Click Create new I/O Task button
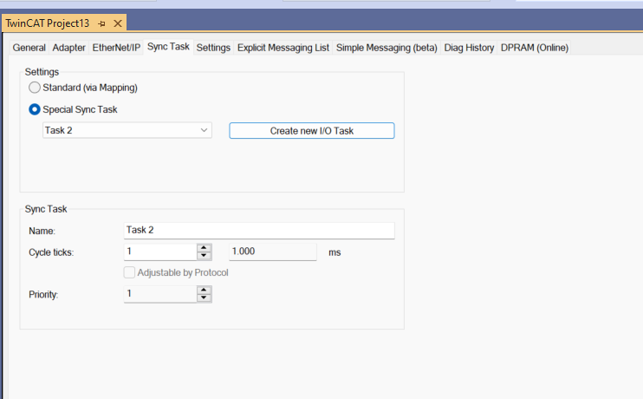Screen dimensions: 643x399 [312, 130]
